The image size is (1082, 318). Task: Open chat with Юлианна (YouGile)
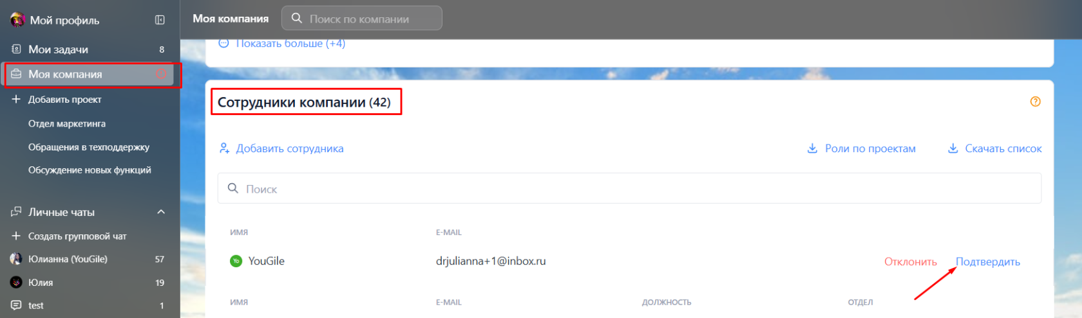coord(68,260)
